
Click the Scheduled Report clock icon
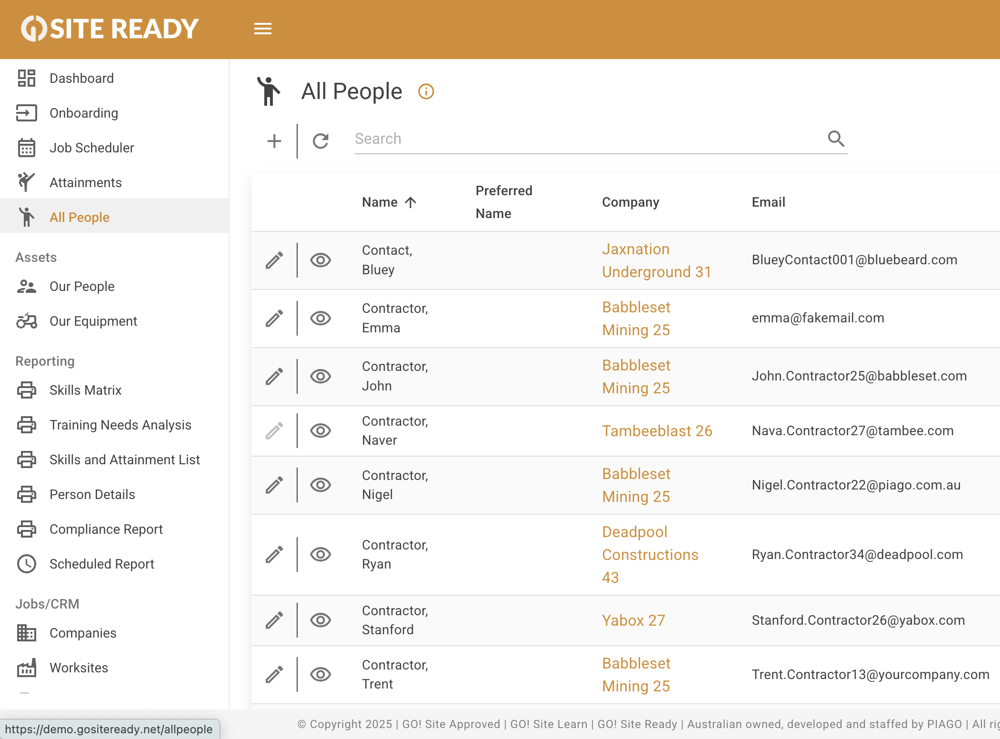click(x=27, y=564)
